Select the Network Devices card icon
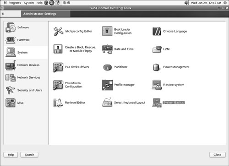This screenshot has height=166, width=229. (x=11, y=65)
